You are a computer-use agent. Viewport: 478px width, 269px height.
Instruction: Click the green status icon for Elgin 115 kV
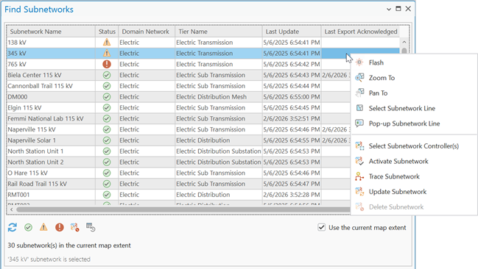pyautogui.click(x=107, y=108)
